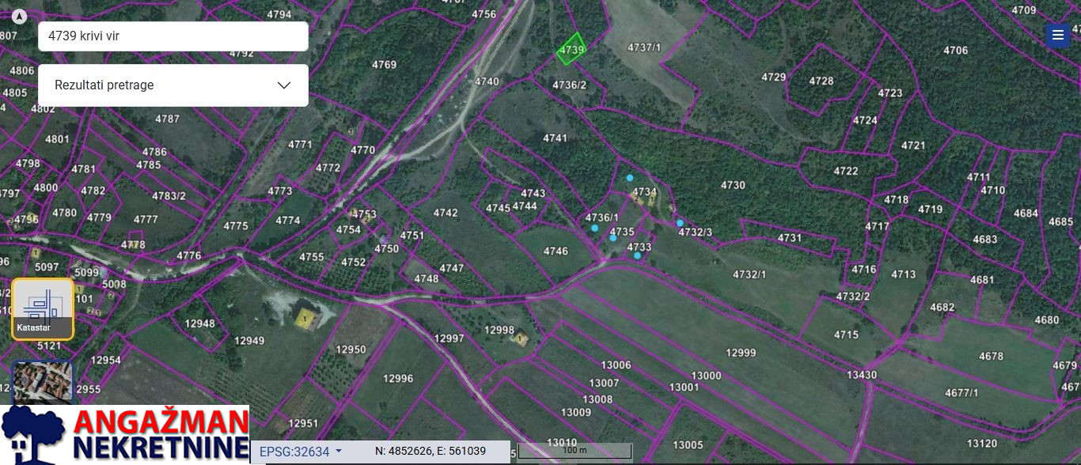Click the blue marker dot below parcel 4733

click(x=637, y=255)
